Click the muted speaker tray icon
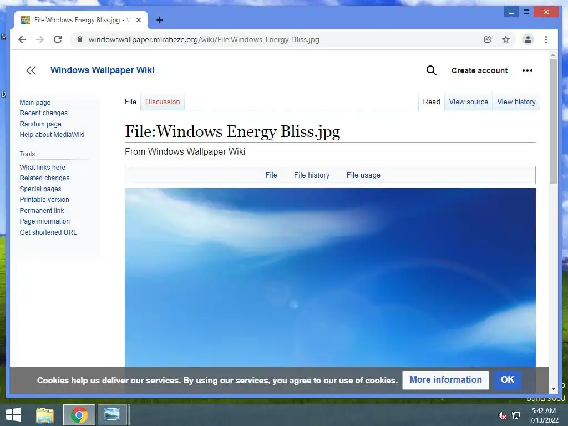The height and width of the screenshot is (426, 568). pos(502,415)
